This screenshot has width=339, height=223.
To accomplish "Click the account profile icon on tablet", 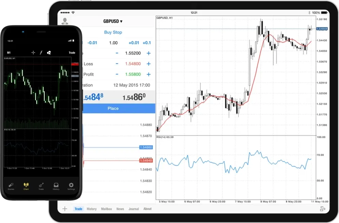I will (x=65, y=21).
